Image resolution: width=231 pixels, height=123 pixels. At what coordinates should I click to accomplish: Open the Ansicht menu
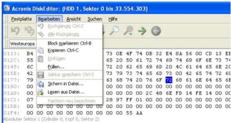coord(74,19)
